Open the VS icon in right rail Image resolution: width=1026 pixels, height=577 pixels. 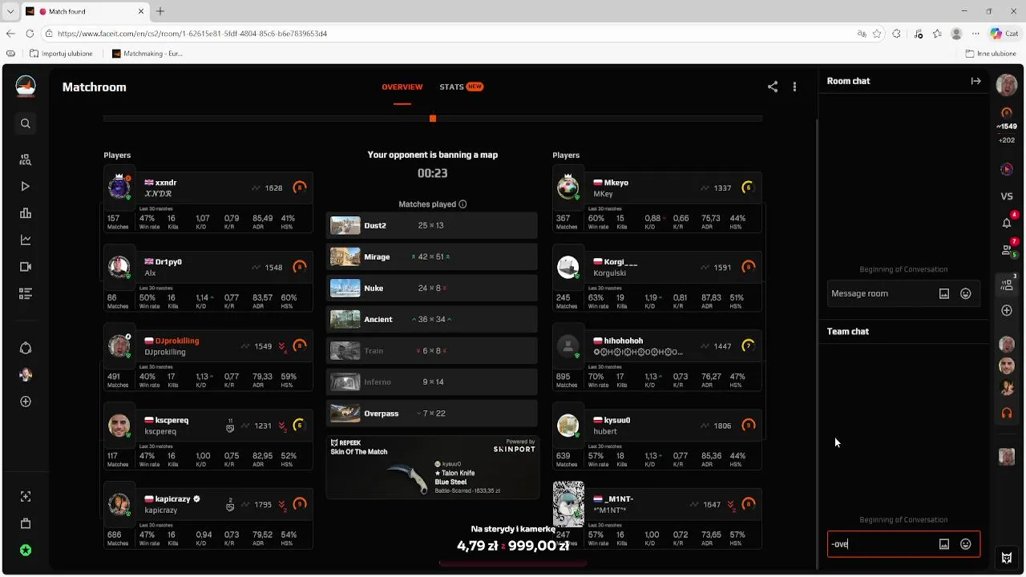click(1007, 196)
